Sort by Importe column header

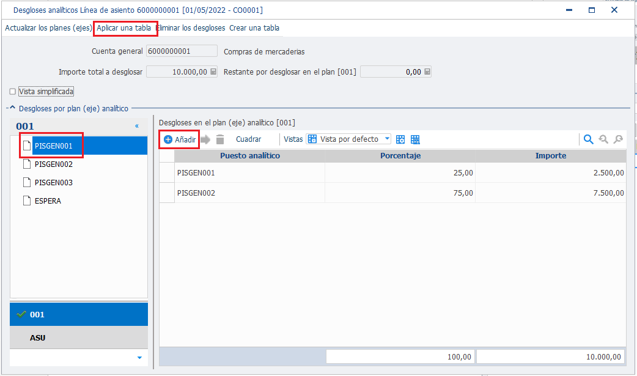click(550, 156)
